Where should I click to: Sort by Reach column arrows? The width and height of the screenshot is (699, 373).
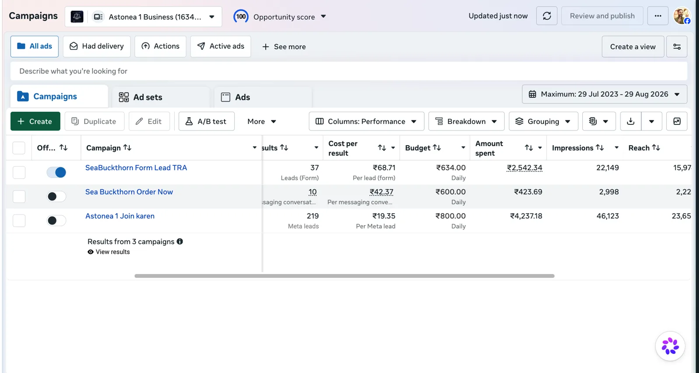pyautogui.click(x=656, y=148)
